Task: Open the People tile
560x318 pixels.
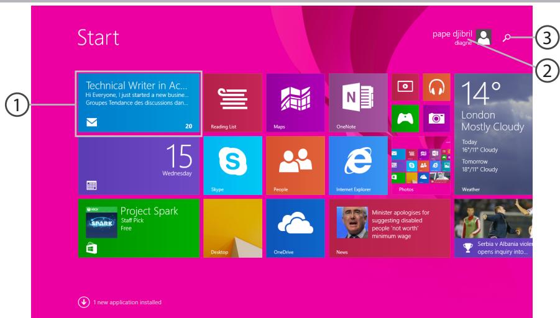Action: 295,166
